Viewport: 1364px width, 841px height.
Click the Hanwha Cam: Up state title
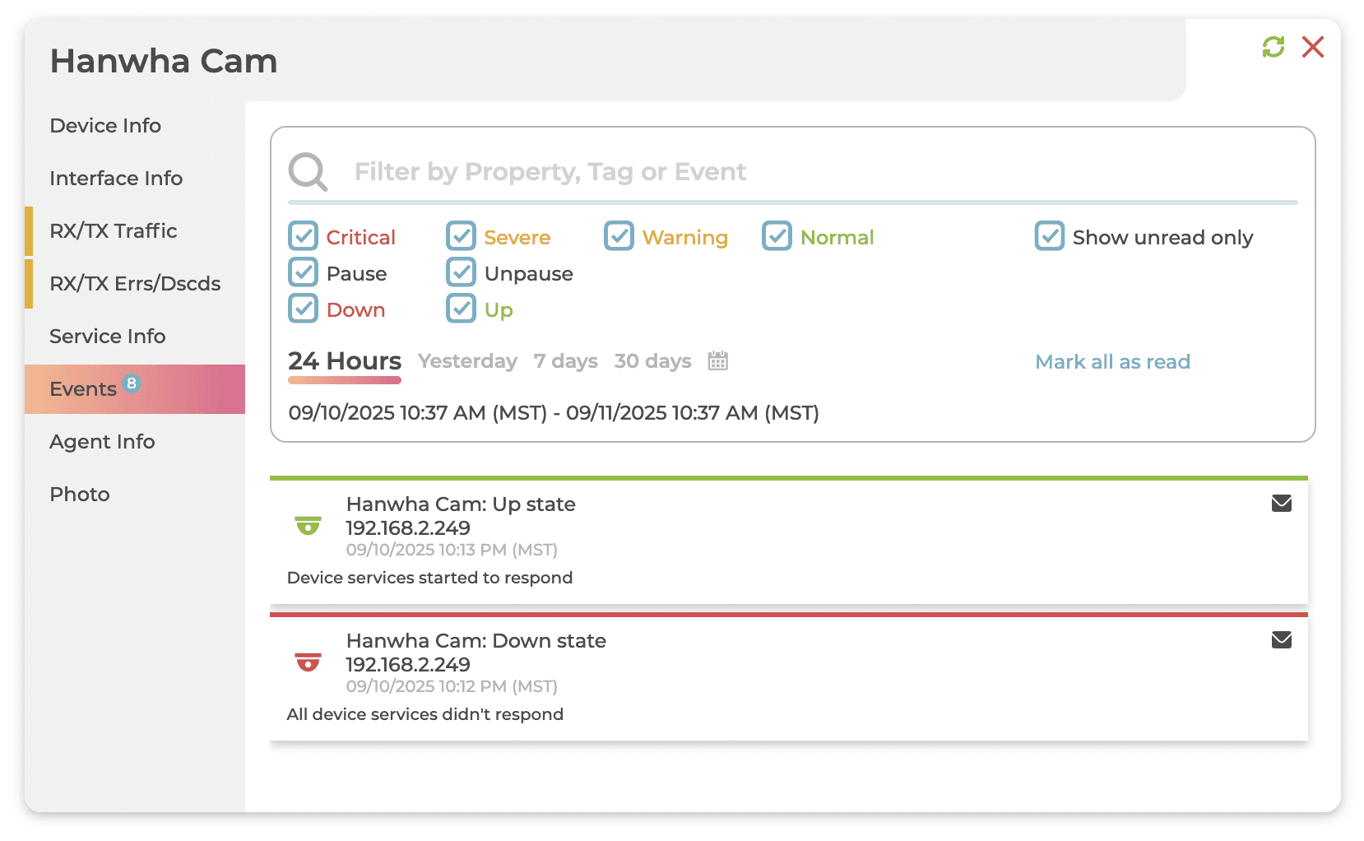click(461, 504)
